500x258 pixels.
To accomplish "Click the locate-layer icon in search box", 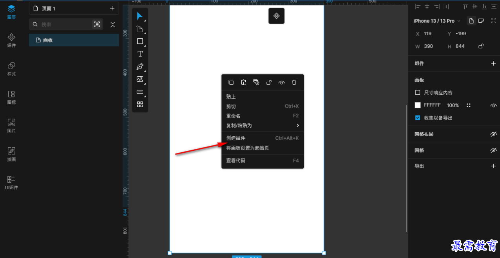I will coord(97,24).
